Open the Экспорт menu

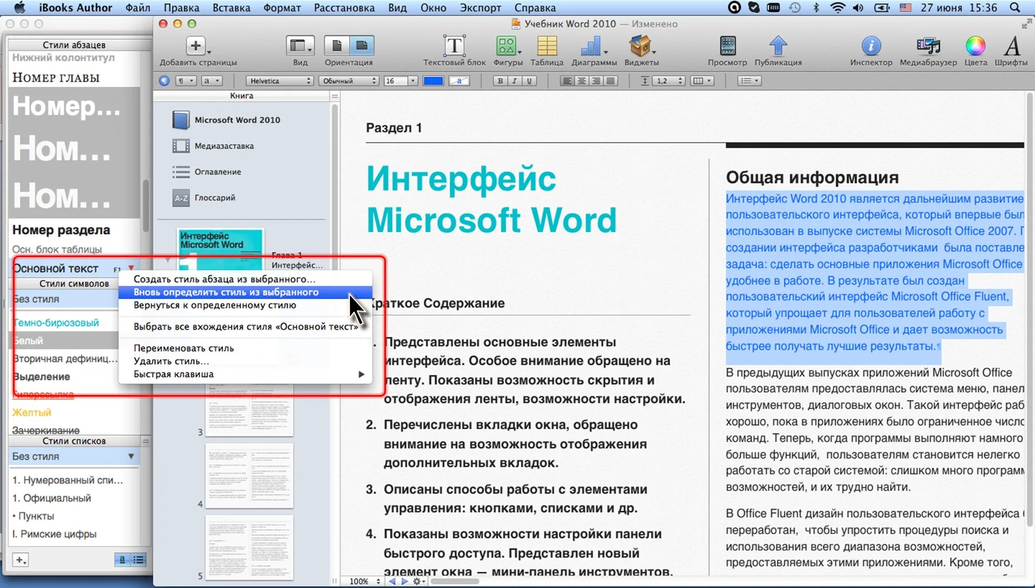(480, 8)
